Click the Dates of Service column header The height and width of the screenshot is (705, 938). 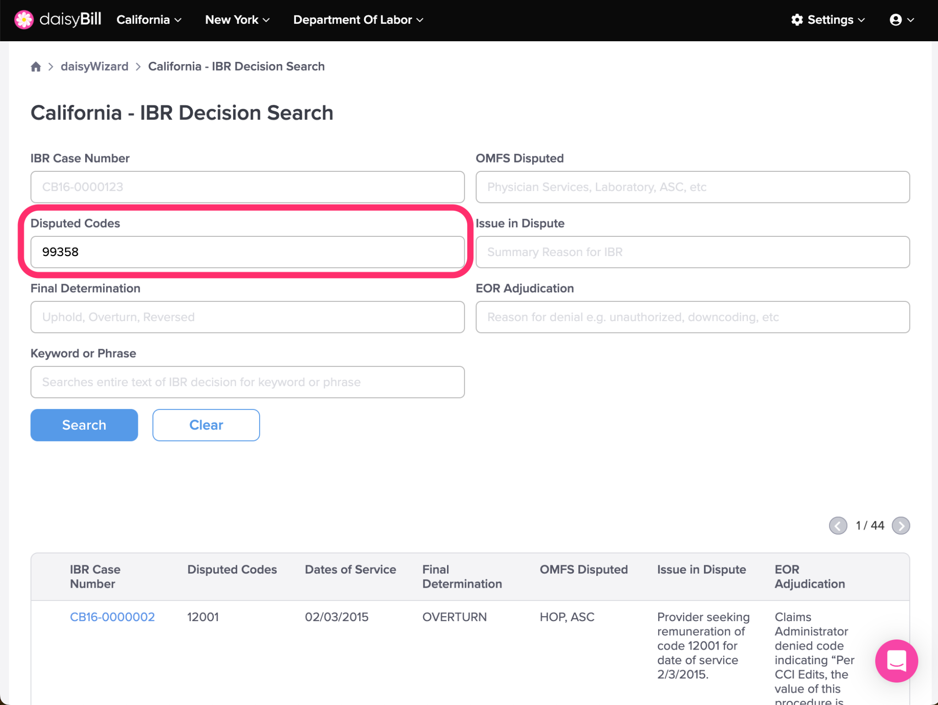[x=350, y=569]
